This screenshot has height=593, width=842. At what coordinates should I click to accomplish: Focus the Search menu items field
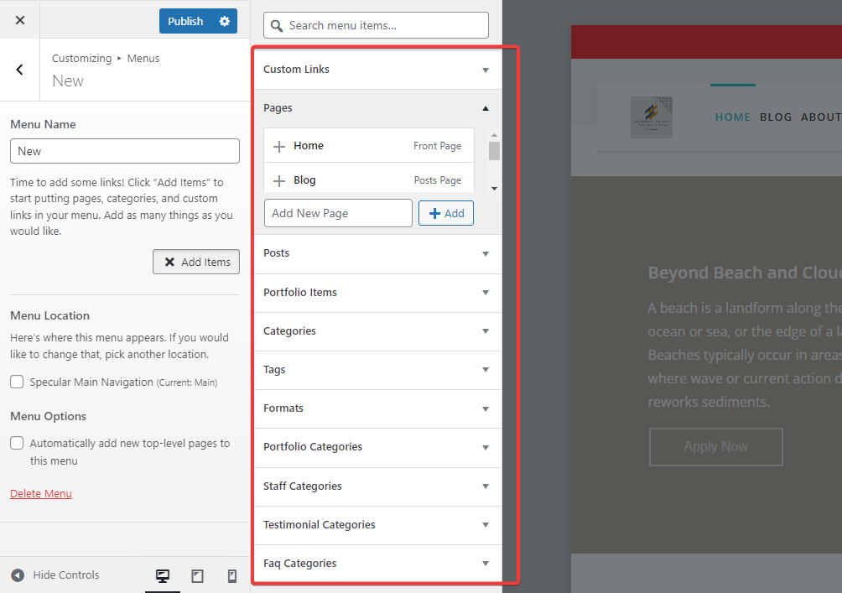[376, 25]
